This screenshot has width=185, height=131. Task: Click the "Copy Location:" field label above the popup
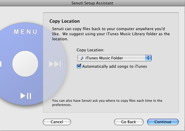coord(90,50)
